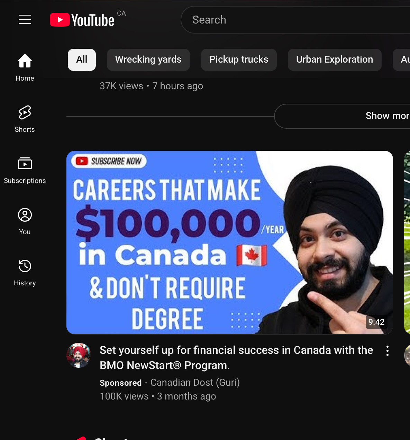The width and height of the screenshot is (410, 440).
Task: Click the YouTube logo
Action: click(x=82, y=20)
